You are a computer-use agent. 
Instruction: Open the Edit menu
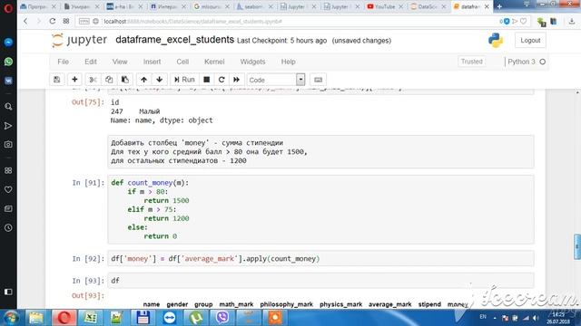(x=91, y=62)
